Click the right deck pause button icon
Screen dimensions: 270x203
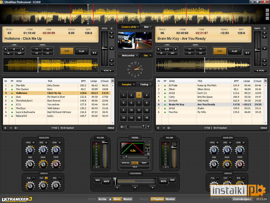(x=247, y=53)
